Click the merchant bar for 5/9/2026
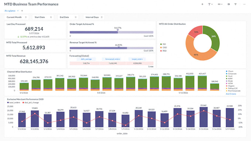 125,121
